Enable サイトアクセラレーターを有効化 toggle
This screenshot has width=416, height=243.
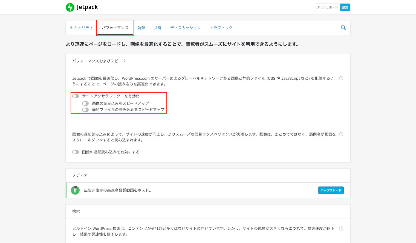coord(76,96)
